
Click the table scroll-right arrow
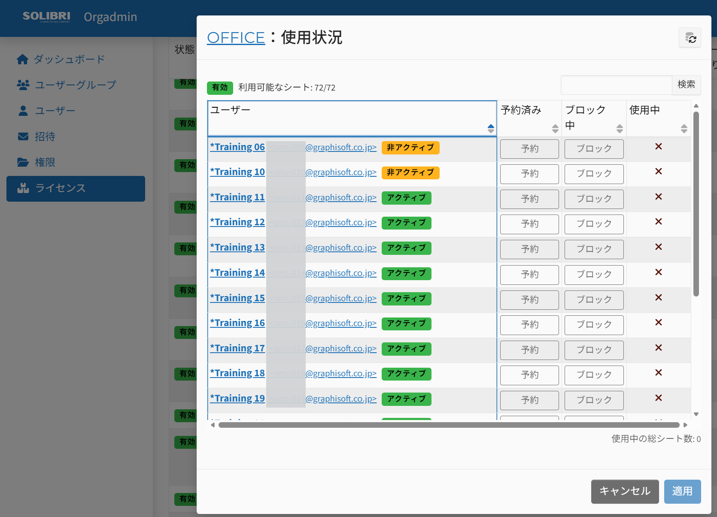[x=686, y=425]
